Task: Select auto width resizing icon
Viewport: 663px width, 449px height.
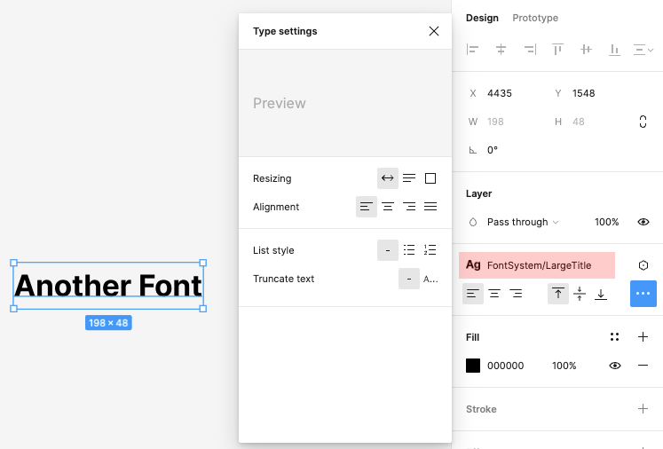Action: tap(388, 178)
